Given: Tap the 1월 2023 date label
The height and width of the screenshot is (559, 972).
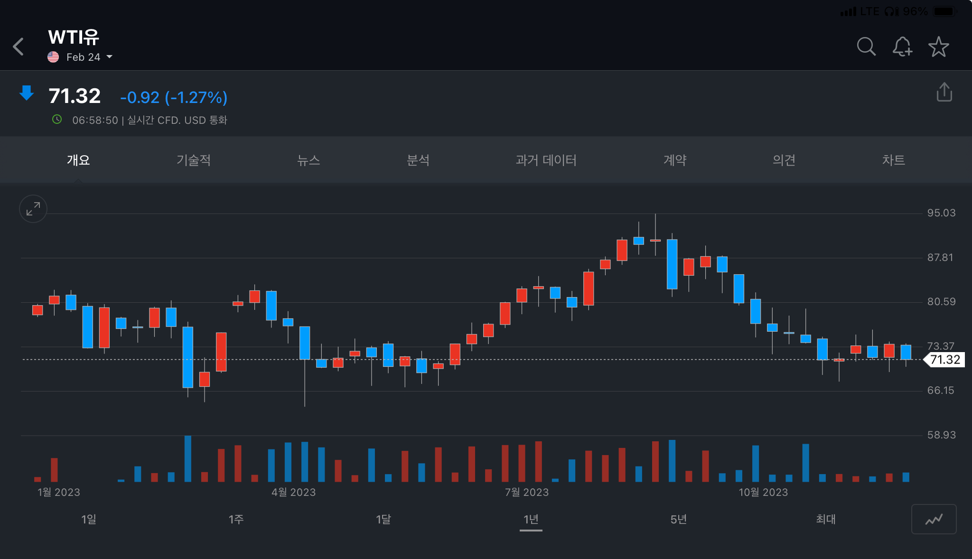Looking at the screenshot, I should coord(59,492).
